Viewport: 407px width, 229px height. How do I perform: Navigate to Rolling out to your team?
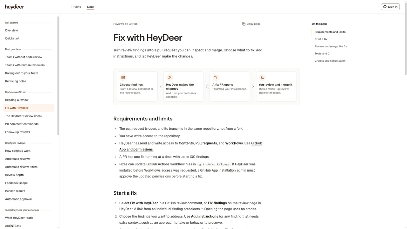28,73
